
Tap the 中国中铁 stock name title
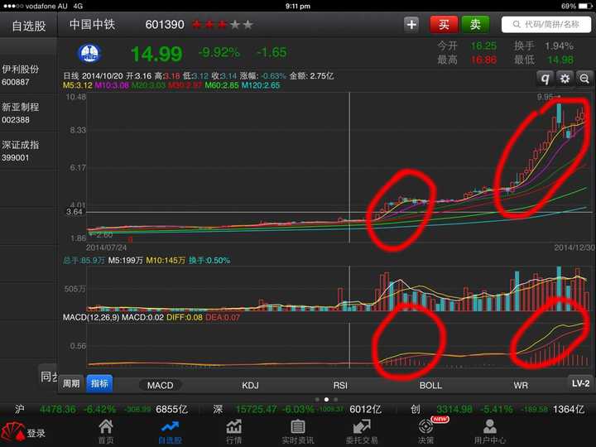[x=92, y=24]
